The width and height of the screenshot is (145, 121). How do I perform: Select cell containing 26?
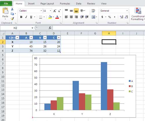(40, 46)
